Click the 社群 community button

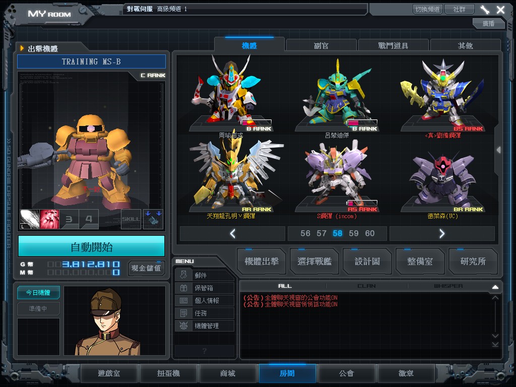459,9
